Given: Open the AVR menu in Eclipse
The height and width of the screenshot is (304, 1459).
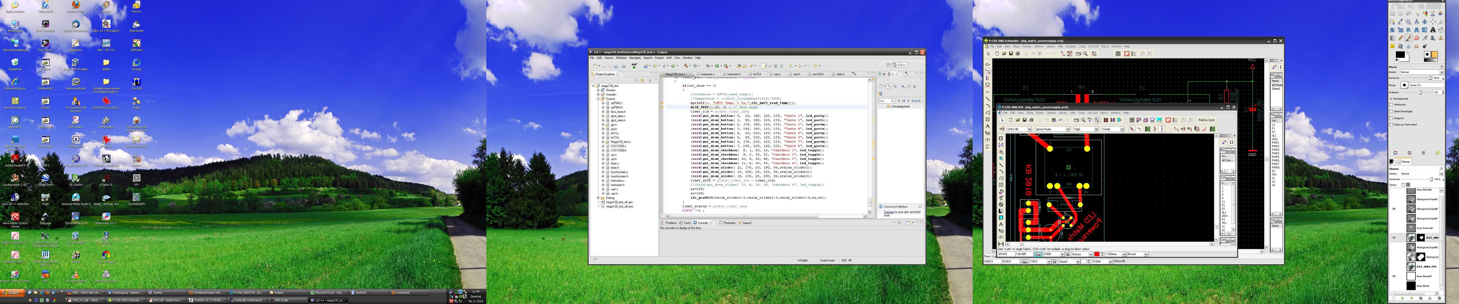Looking at the screenshot, I should (669, 58).
